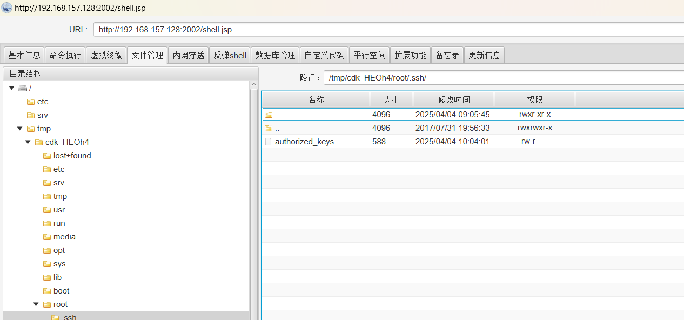Select the srv folder under cdk_HEOh4

point(59,183)
